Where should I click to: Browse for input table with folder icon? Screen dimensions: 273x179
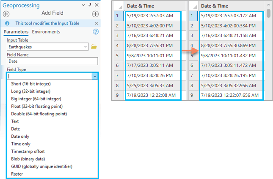click(94, 47)
